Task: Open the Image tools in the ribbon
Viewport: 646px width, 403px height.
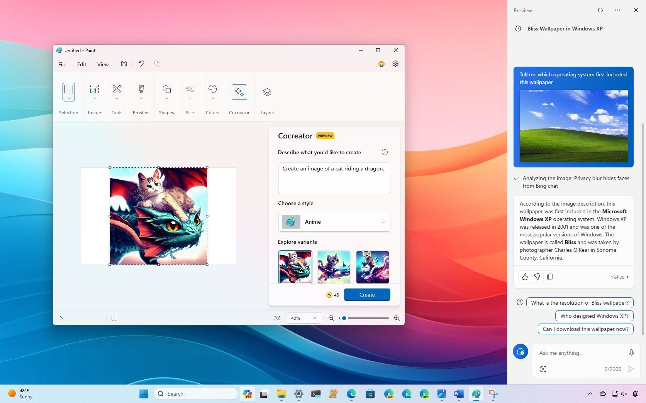Action: pos(94,92)
